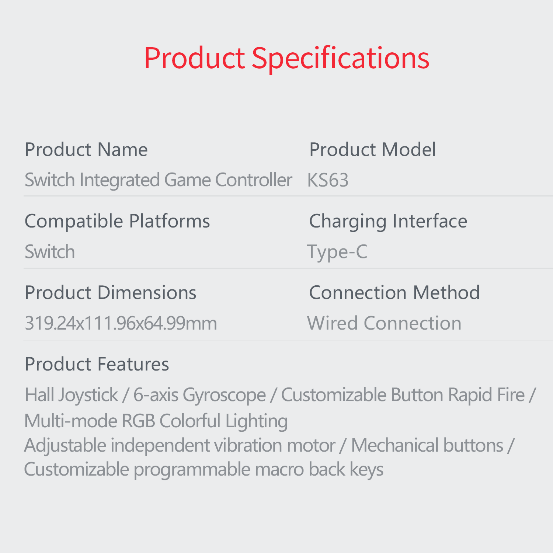Click the Connection Method label
The height and width of the screenshot is (553, 553).
click(394, 293)
